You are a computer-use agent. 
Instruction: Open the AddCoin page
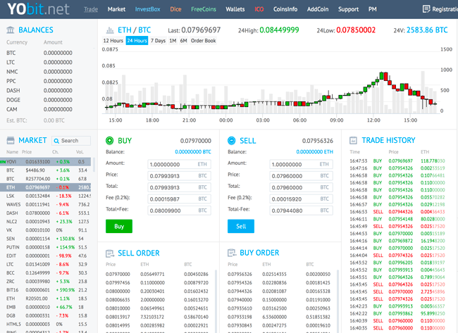(x=318, y=9)
